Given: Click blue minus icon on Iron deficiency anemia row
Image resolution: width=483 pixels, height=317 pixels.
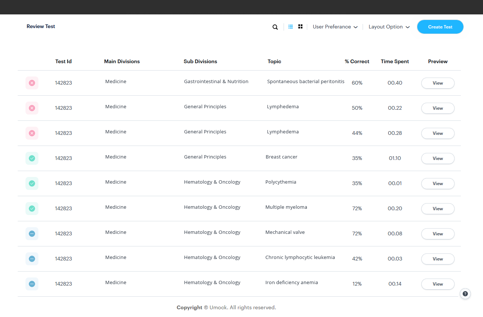Looking at the screenshot, I should 32,284.
